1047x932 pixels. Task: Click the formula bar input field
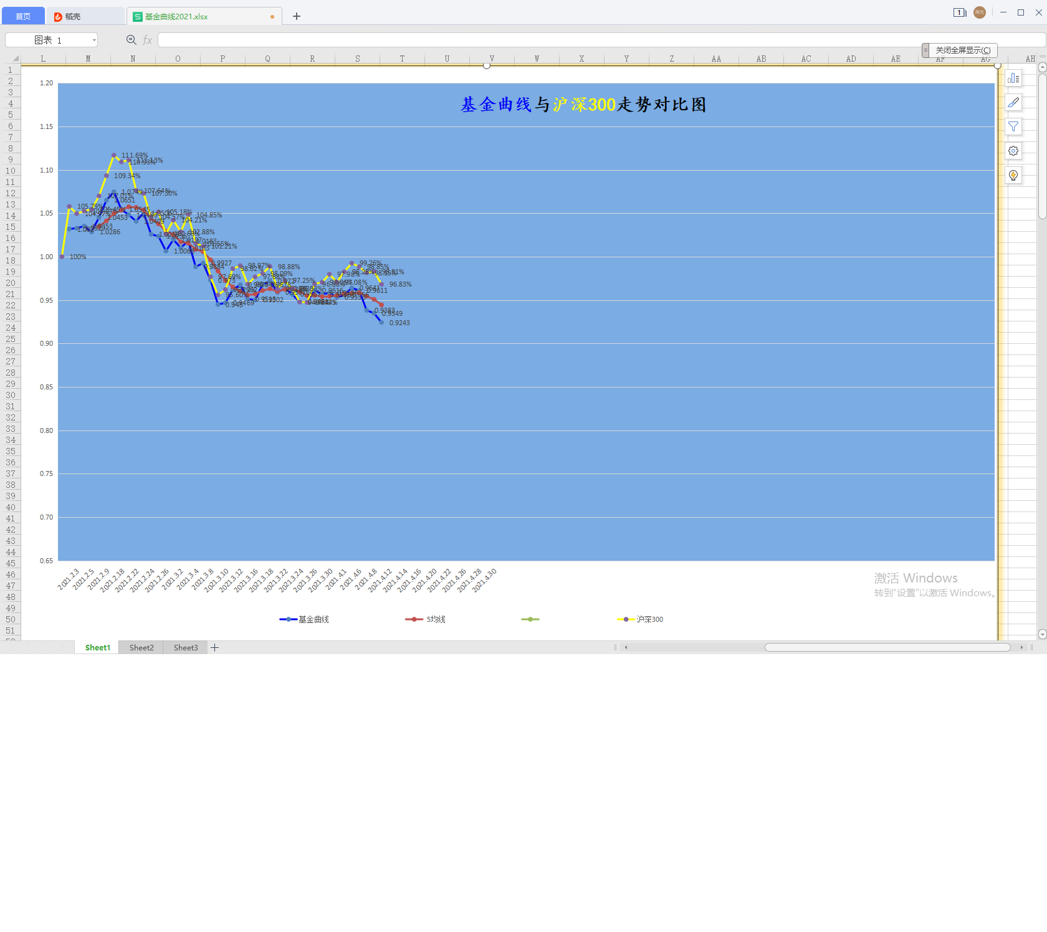(601, 40)
